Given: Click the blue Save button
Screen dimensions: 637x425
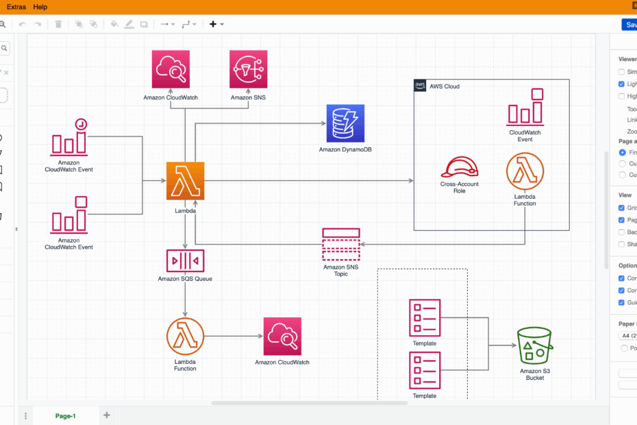Looking at the screenshot, I should (x=629, y=25).
